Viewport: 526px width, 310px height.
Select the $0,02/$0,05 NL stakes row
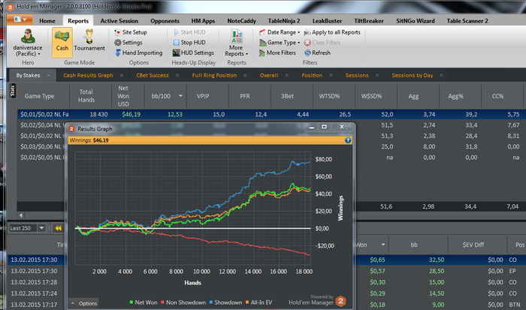tap(42, 157)
